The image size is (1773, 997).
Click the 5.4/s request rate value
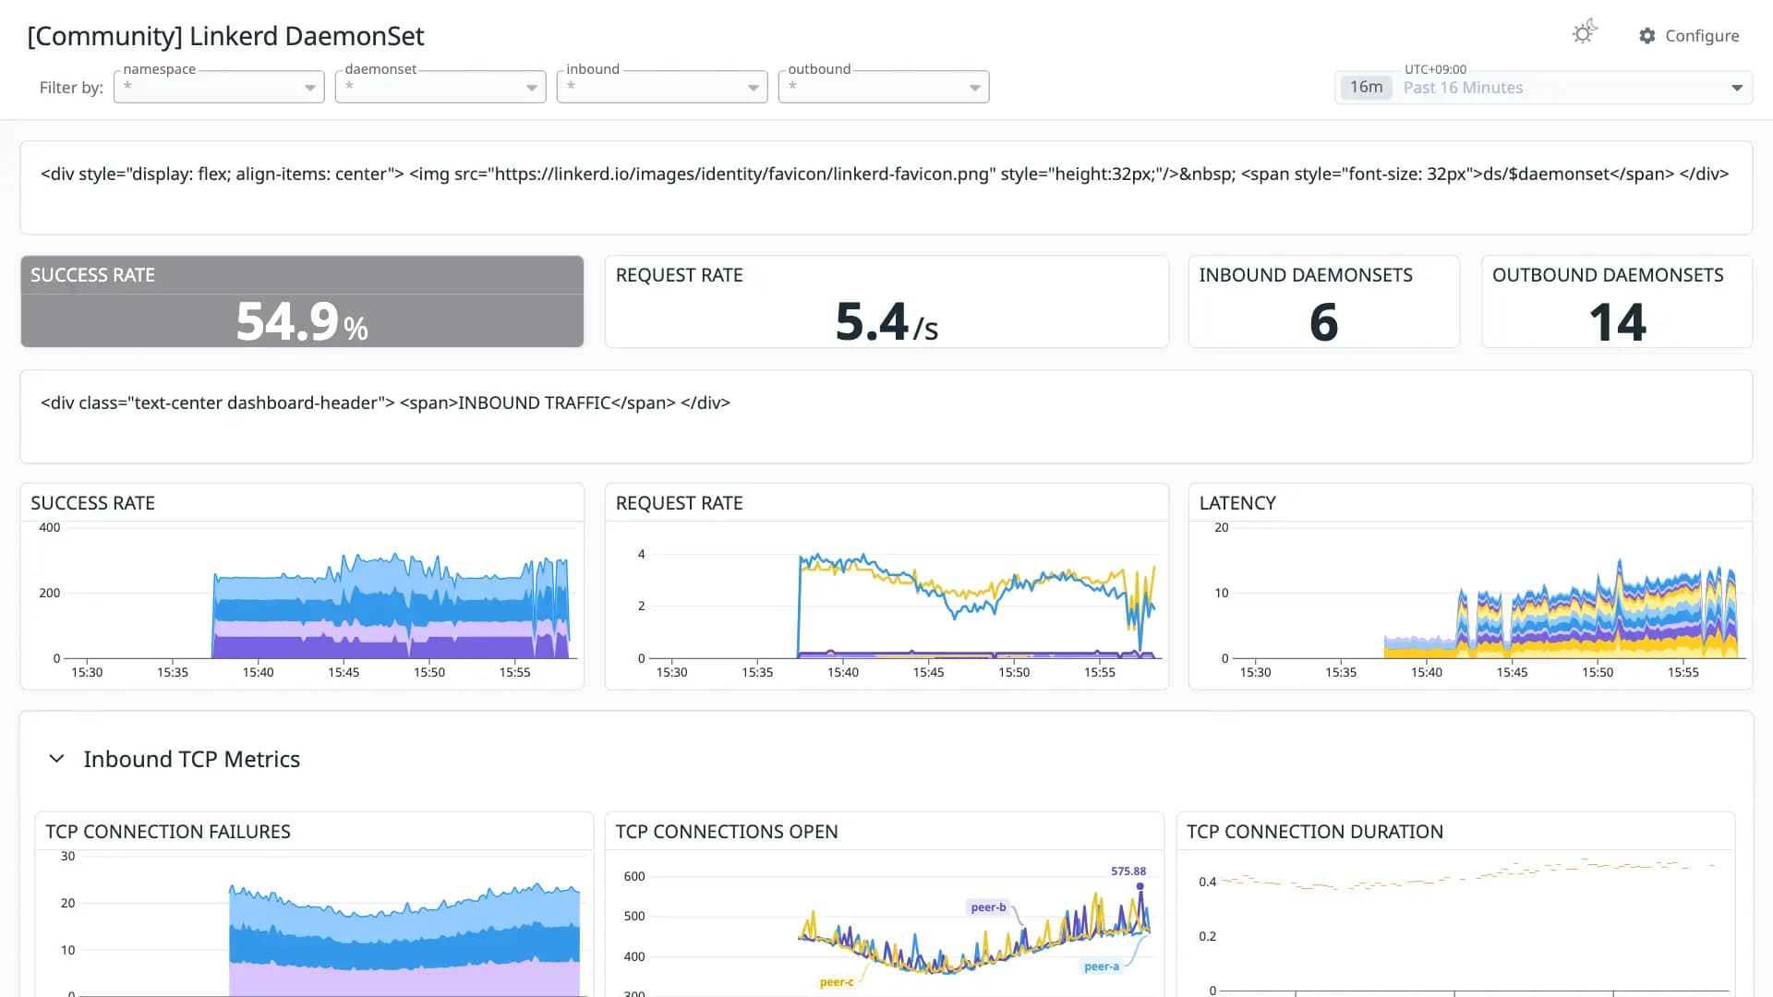886,322
